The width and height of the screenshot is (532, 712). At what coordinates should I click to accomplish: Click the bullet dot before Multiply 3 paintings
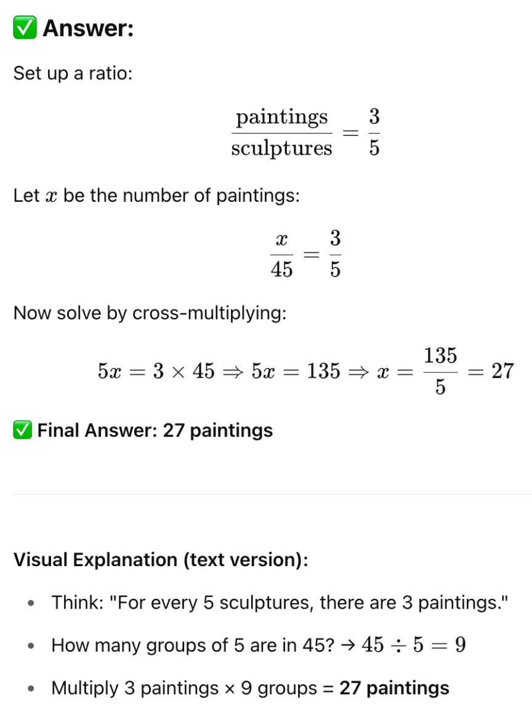click(31, 689)
